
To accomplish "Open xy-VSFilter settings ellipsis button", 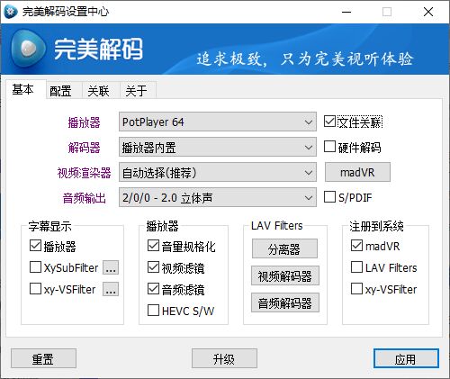I will click(x=111, y=289).
